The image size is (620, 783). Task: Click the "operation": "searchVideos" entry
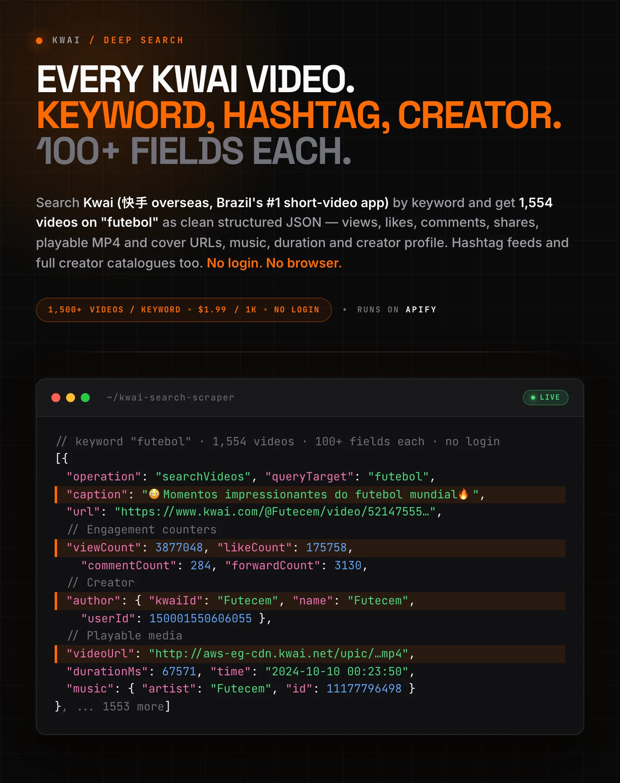(158, 477)
